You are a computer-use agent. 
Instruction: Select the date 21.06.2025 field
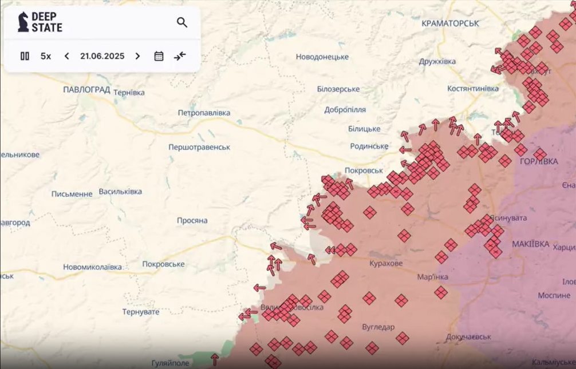pos(102,56)
